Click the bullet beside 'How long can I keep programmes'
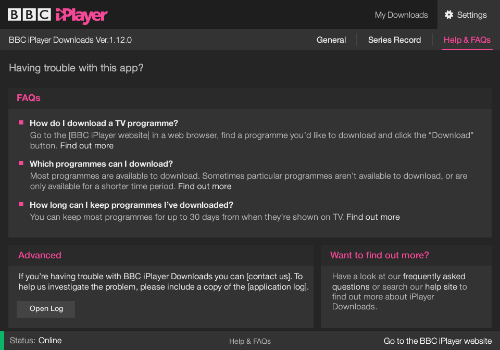Viewport: 500px width, 350px height. (21, 204)
